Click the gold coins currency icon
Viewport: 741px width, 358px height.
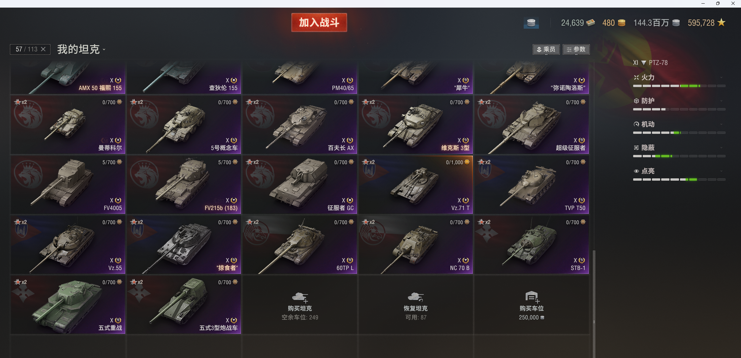(621, 23)
